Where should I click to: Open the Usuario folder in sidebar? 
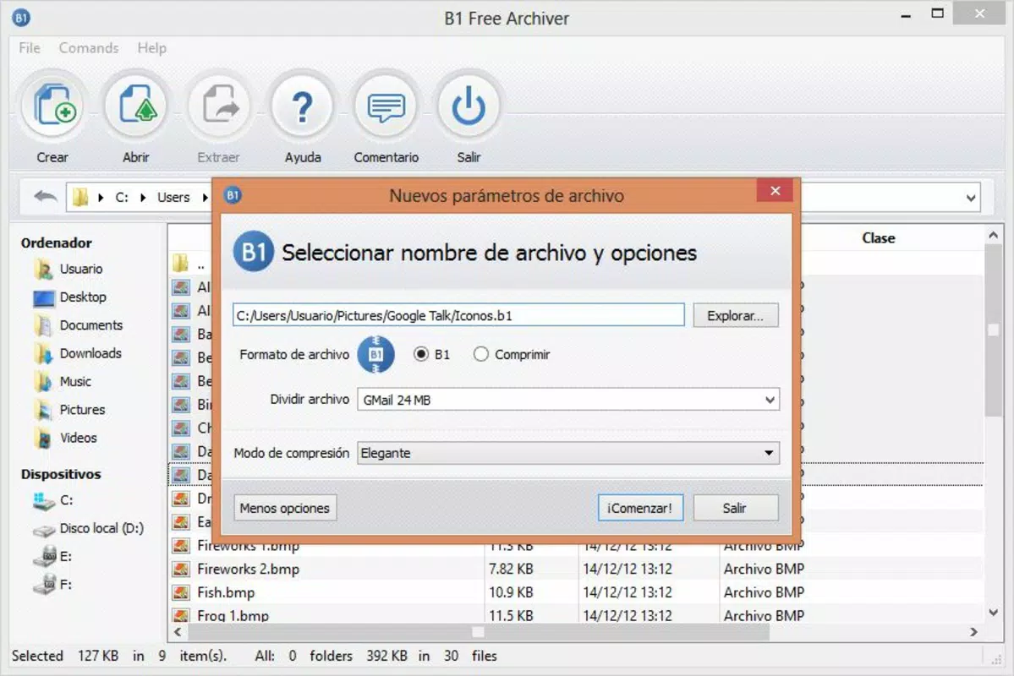point(69,269)
